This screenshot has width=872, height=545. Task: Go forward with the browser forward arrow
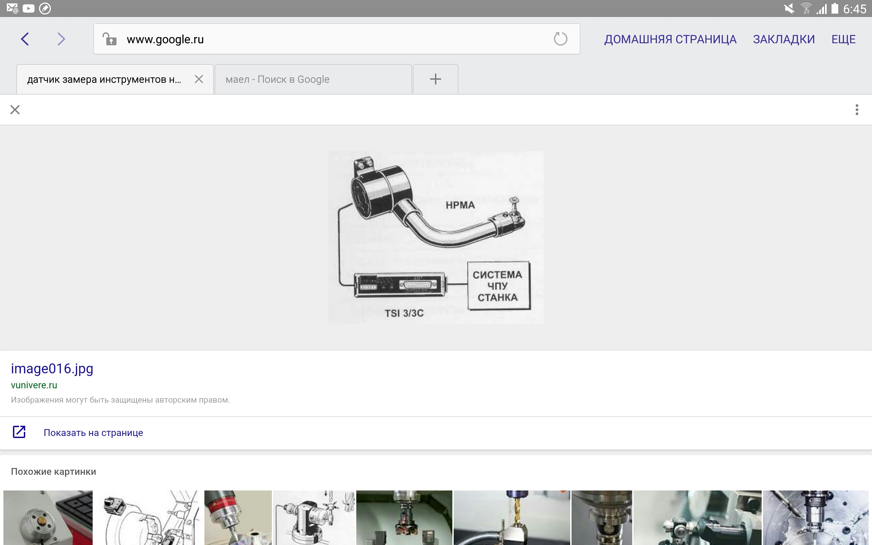[61, 39]
